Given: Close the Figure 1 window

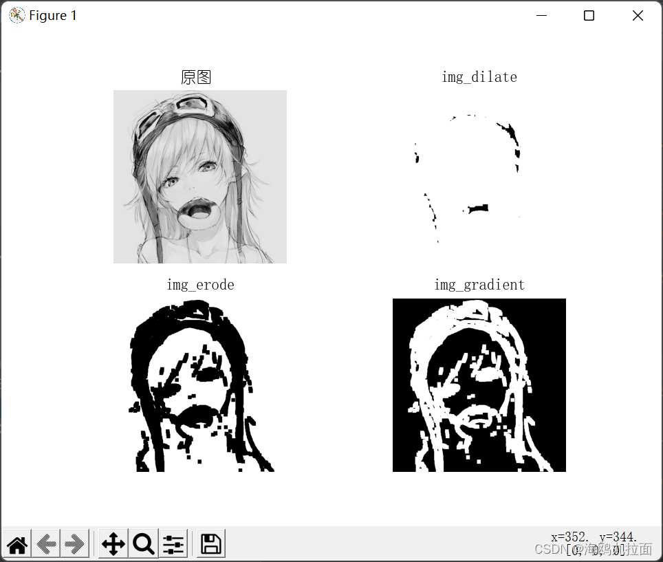Looking at the screenshot, I should point(638,16).
